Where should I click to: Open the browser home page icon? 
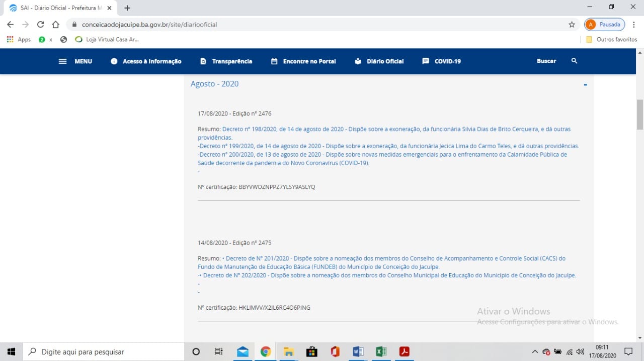(56, 25)
